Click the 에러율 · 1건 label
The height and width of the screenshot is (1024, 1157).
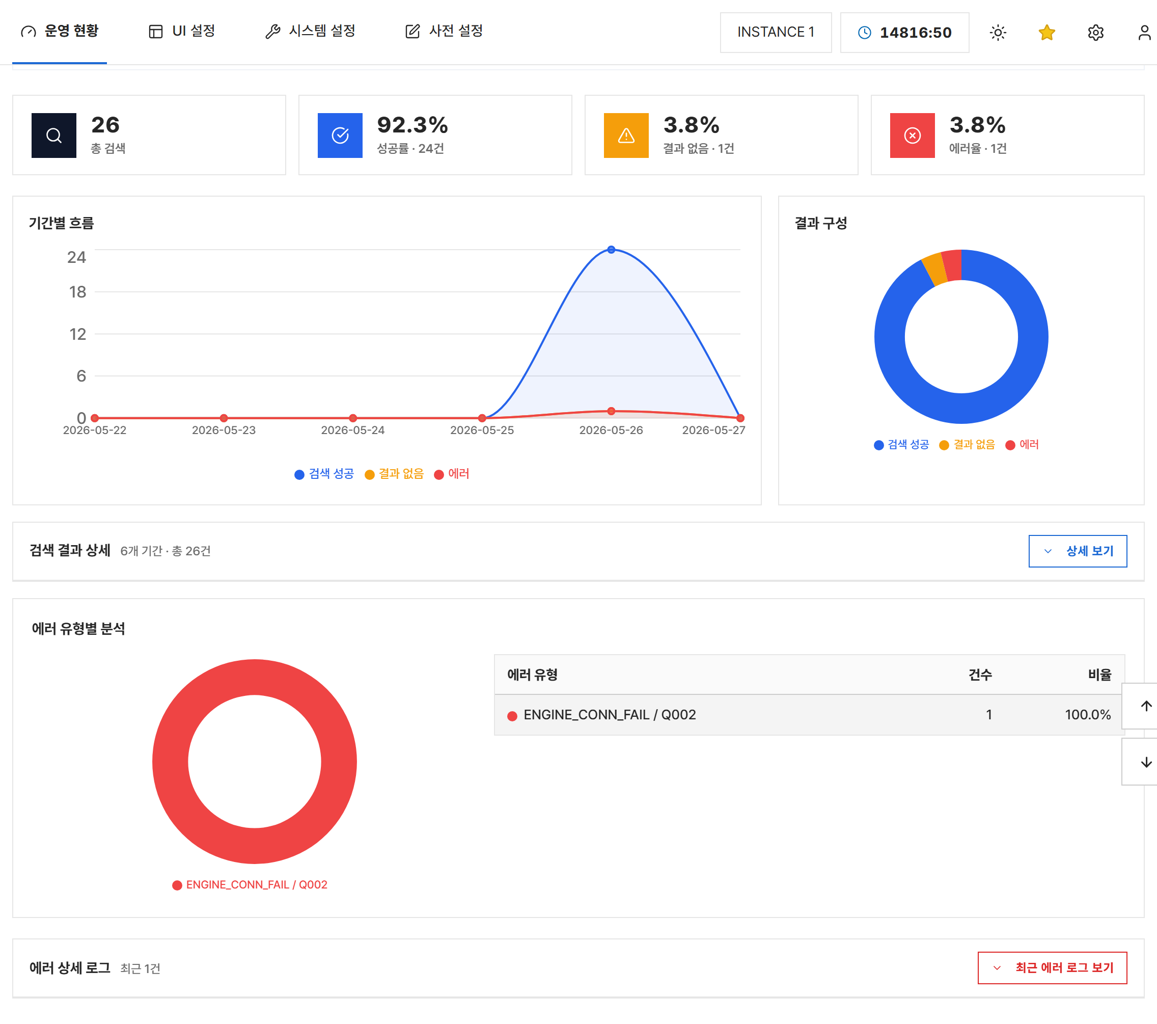(978, 149)
